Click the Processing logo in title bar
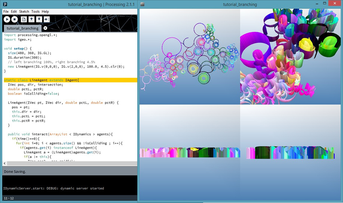This screenshot has width=343, height=203. point(5,4)
